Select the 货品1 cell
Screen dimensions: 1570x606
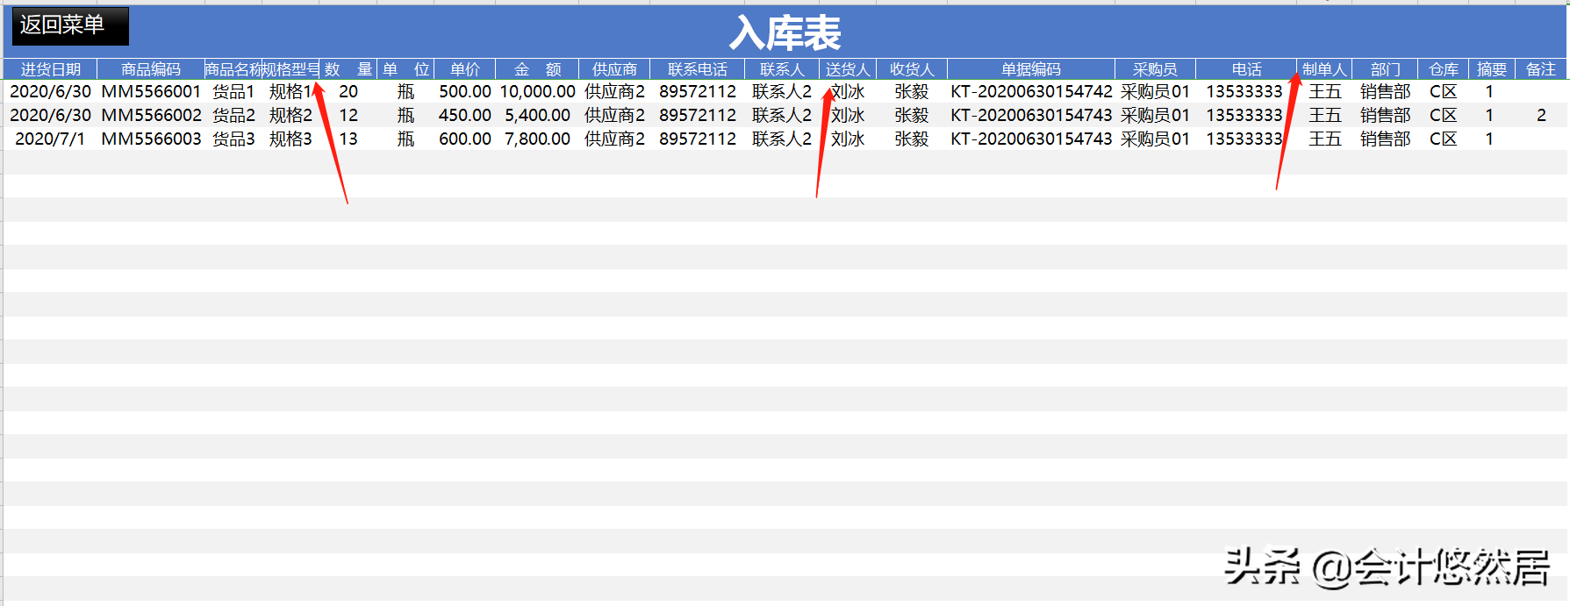(x=233, y=91)
